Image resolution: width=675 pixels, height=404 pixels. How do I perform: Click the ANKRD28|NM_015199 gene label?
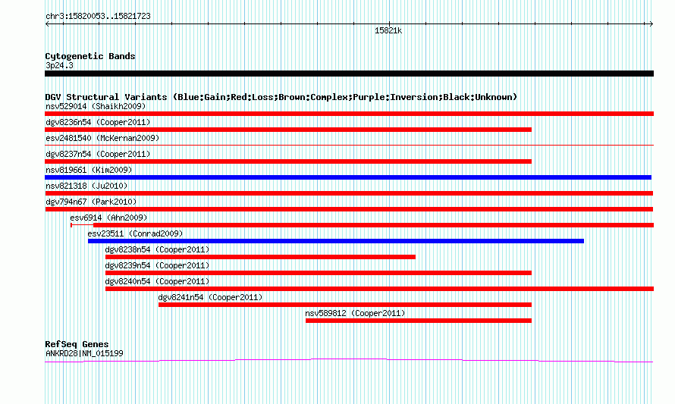click(x=84, y=353)
